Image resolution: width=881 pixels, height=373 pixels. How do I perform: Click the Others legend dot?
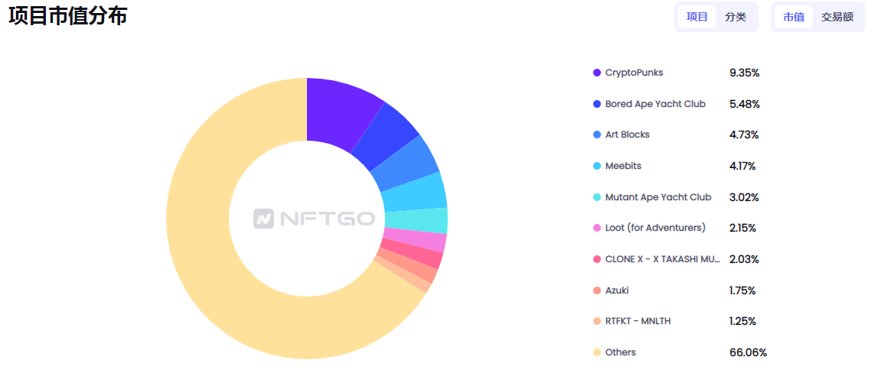point(597,353)
